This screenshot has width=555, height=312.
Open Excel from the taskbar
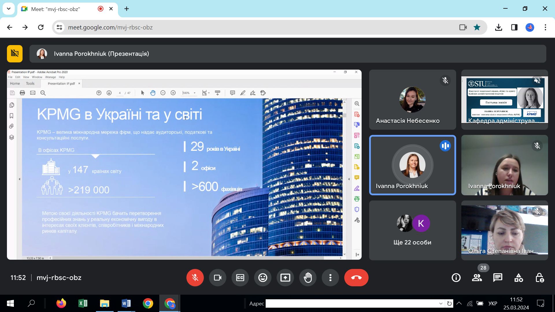[x=83, y=303]
